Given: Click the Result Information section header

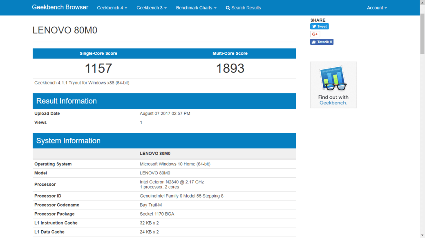Looking at the screenshot, I should [x=67, y=101].
